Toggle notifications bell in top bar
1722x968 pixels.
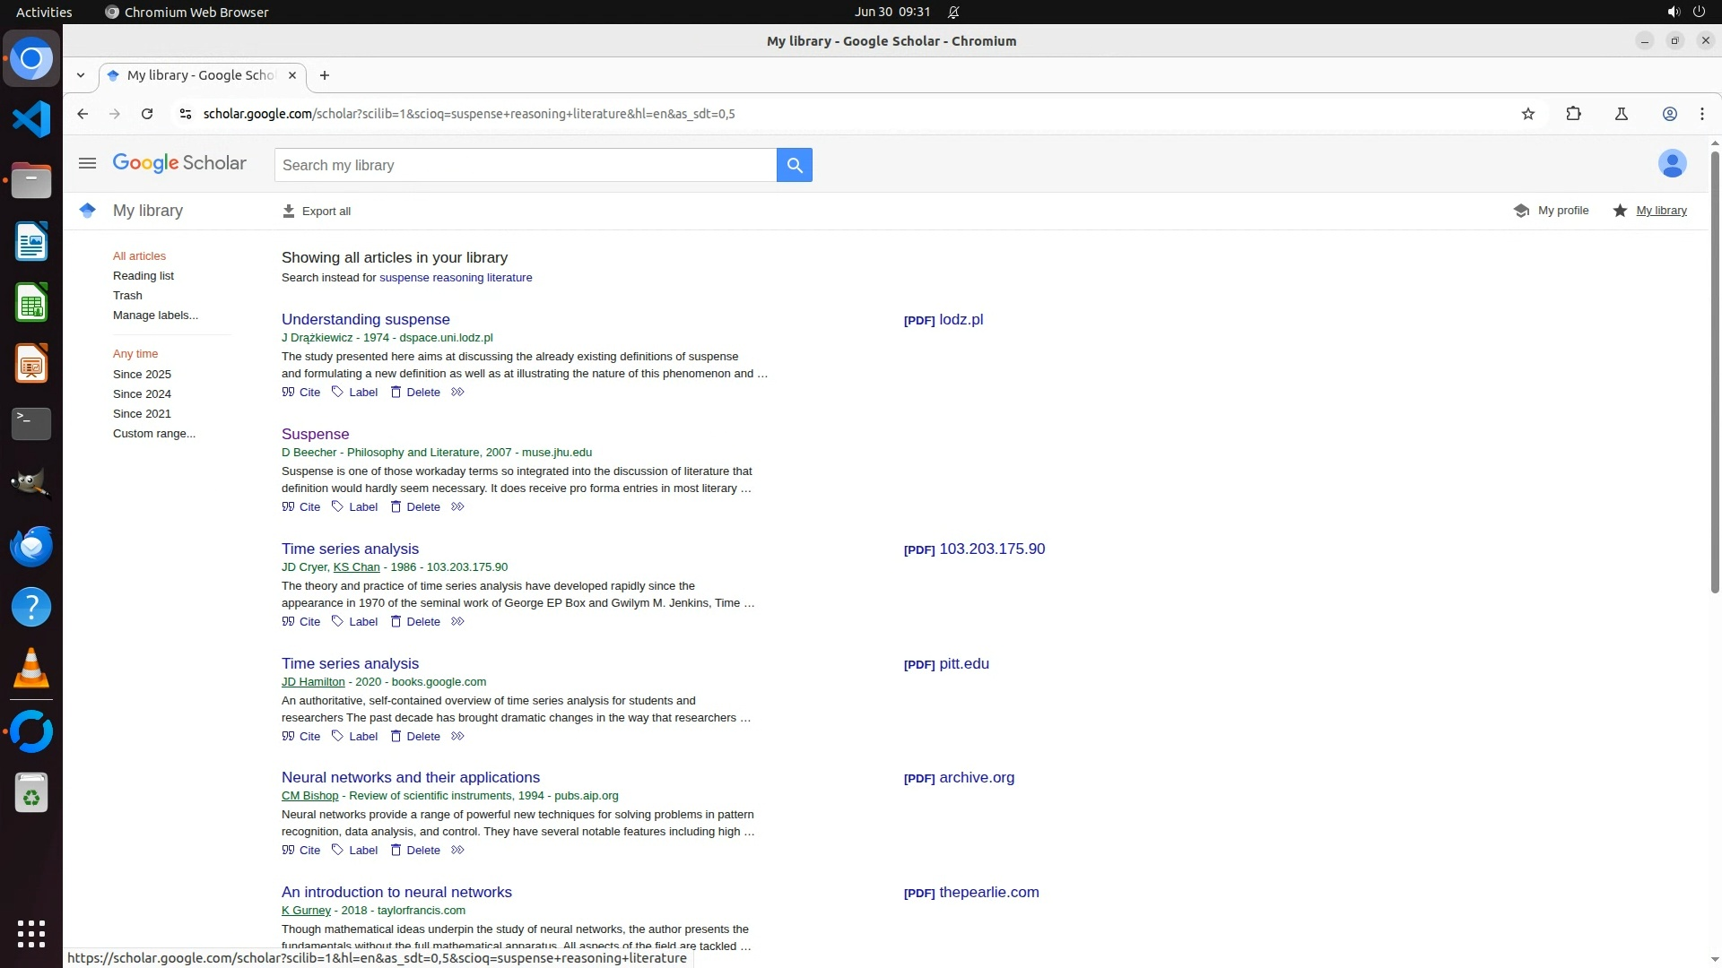(953, 12)
